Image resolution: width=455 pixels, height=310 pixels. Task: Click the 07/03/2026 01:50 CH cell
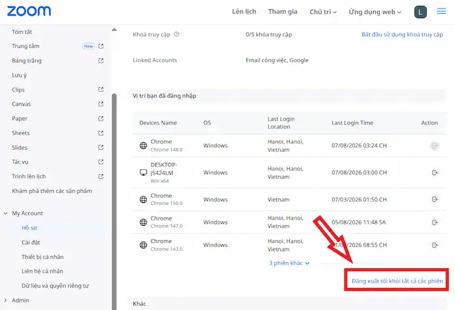point(359,200)
